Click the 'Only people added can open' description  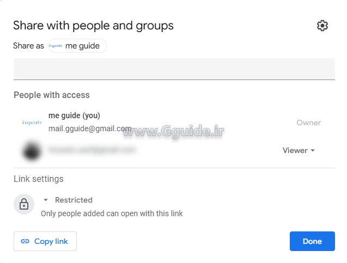(112, 213)
